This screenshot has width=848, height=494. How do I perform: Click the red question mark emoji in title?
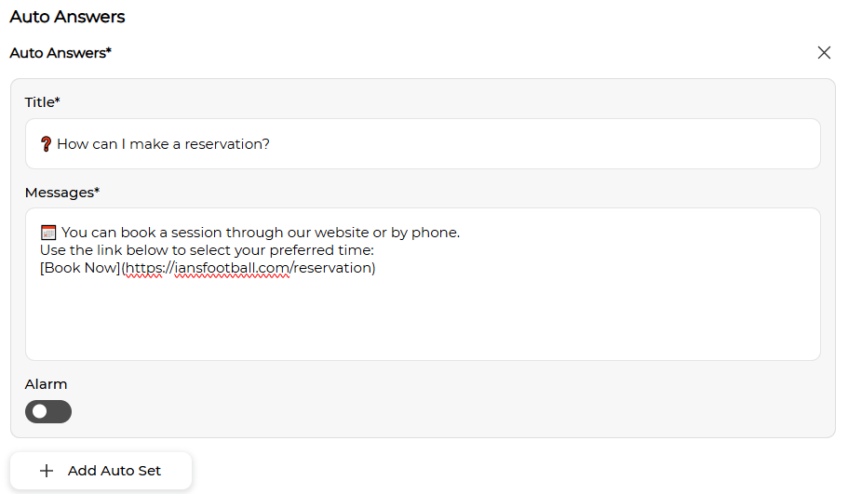click(46, 144)
